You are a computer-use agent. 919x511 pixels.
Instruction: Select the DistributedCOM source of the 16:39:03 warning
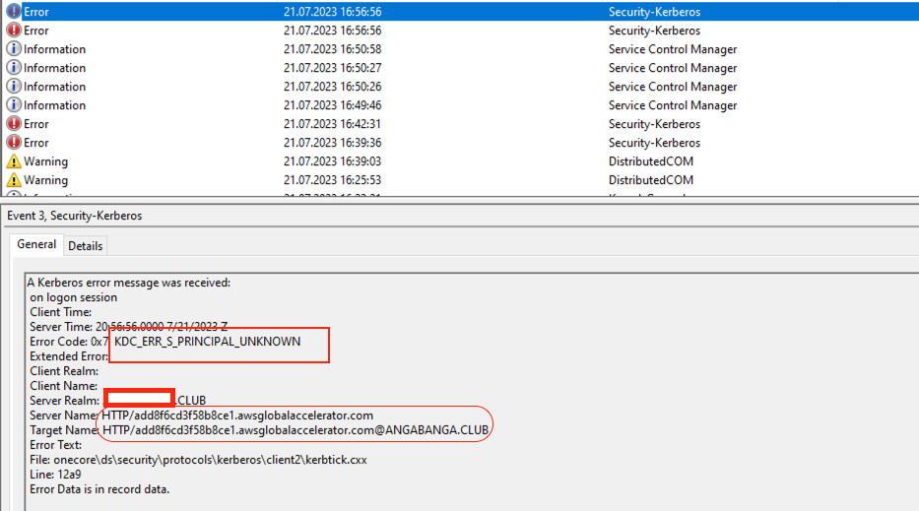point(650,161)
